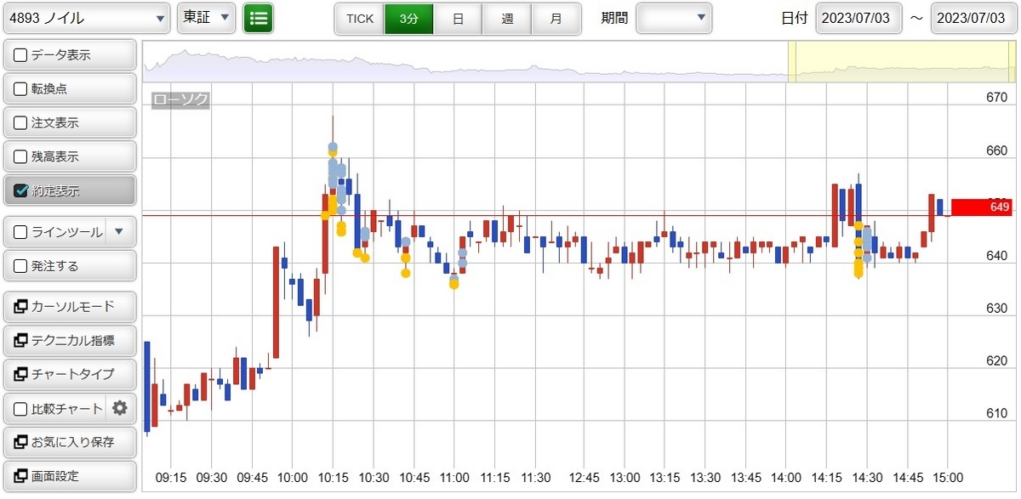Open お気に入り保存 window

[x=70, y=442]
